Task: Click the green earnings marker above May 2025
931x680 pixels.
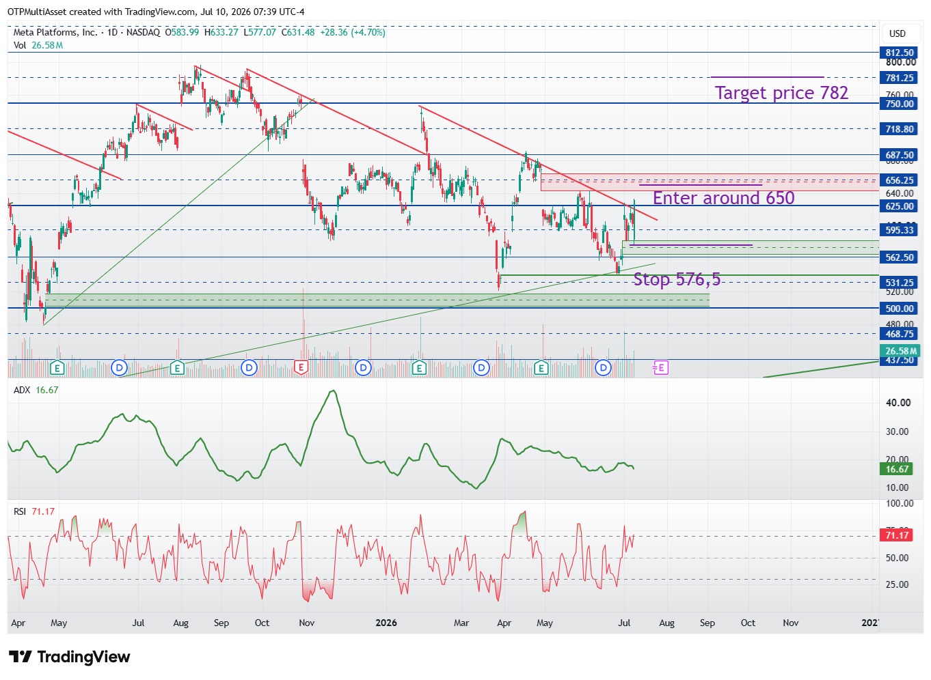Action: tap(57, 368)
